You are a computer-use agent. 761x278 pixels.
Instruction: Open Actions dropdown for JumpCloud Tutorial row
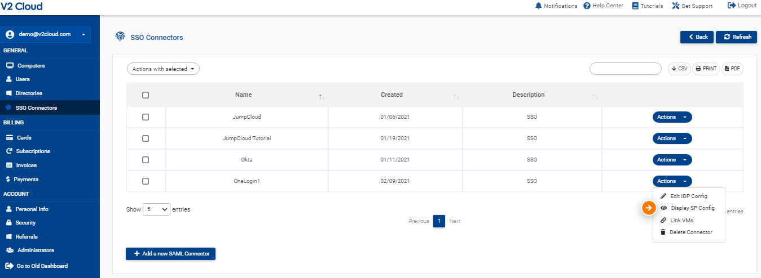(672, 138)
